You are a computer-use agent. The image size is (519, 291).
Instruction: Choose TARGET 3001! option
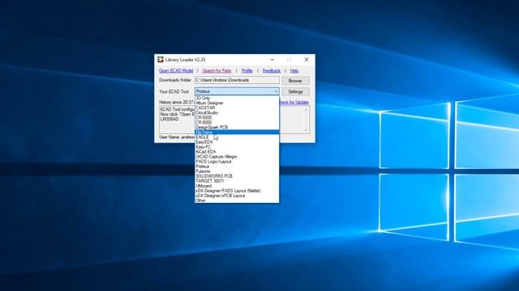coord(237,181)
